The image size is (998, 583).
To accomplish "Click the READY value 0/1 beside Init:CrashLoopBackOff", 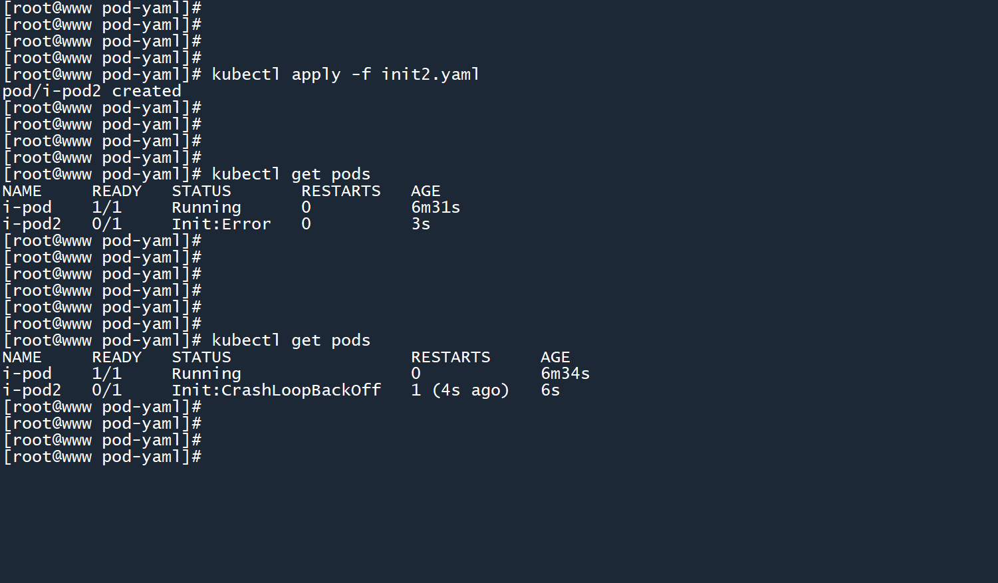I will tap(106, 390).
